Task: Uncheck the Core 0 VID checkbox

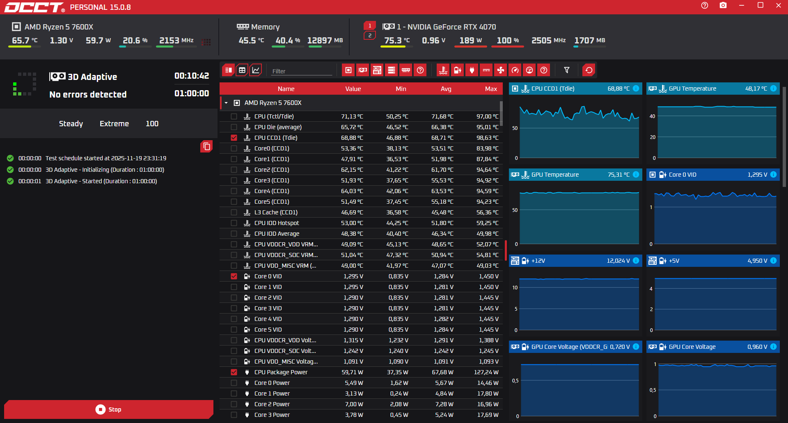Action: [x=234, y=276]
